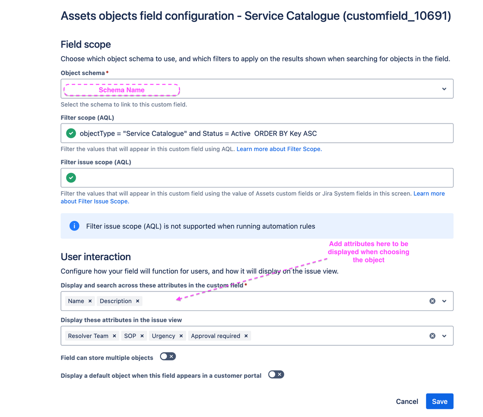Remove the Resolver Team tag
This screenshot has width=483, height=417.
coord(114,336)
